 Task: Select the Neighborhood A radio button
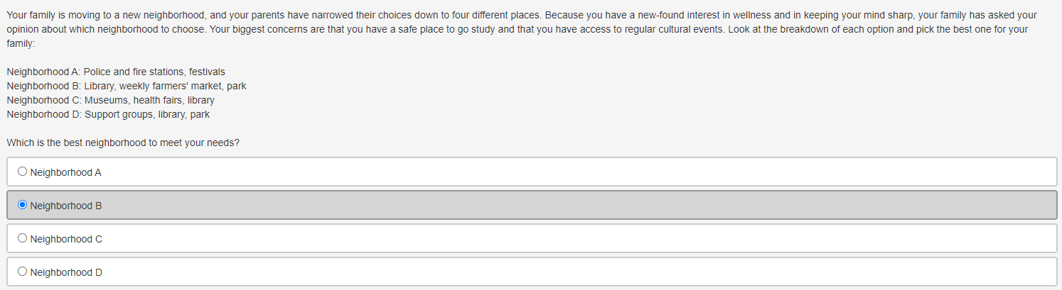[23, 172]
